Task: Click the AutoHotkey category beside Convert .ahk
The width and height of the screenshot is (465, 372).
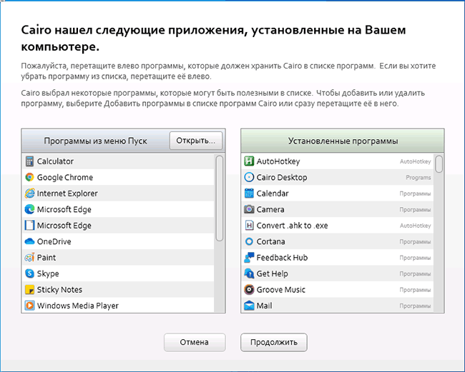Action: [415, 226]
